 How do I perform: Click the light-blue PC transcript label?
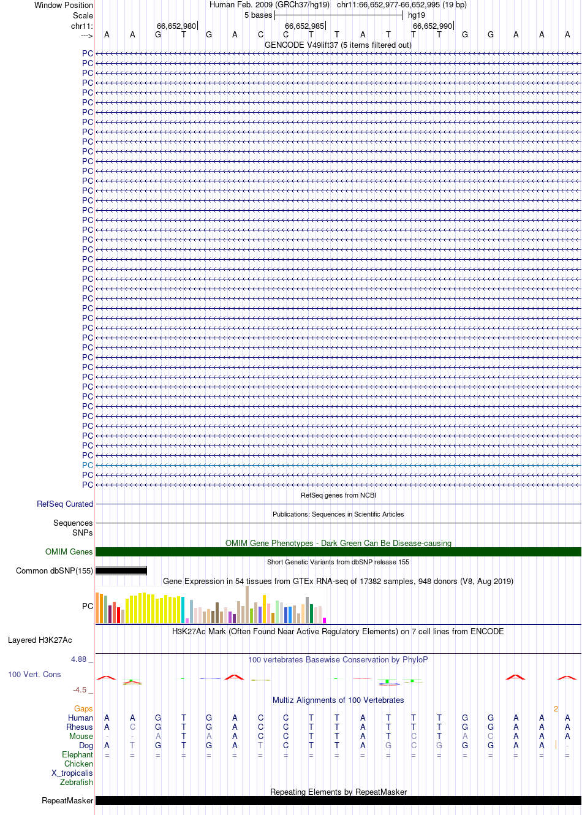coord(88,465)
